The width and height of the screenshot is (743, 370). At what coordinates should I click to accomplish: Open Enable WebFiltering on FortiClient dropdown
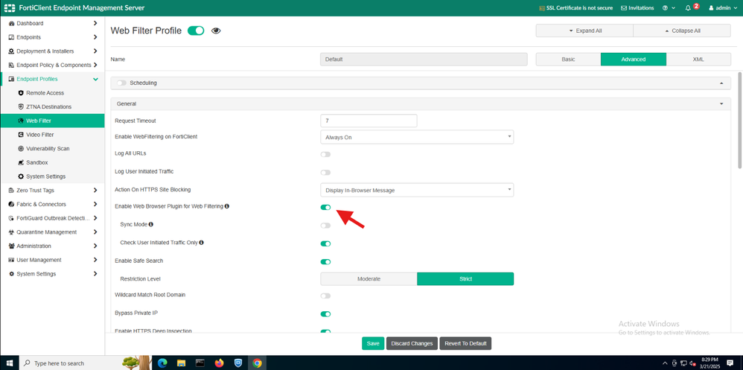point(417,137)
